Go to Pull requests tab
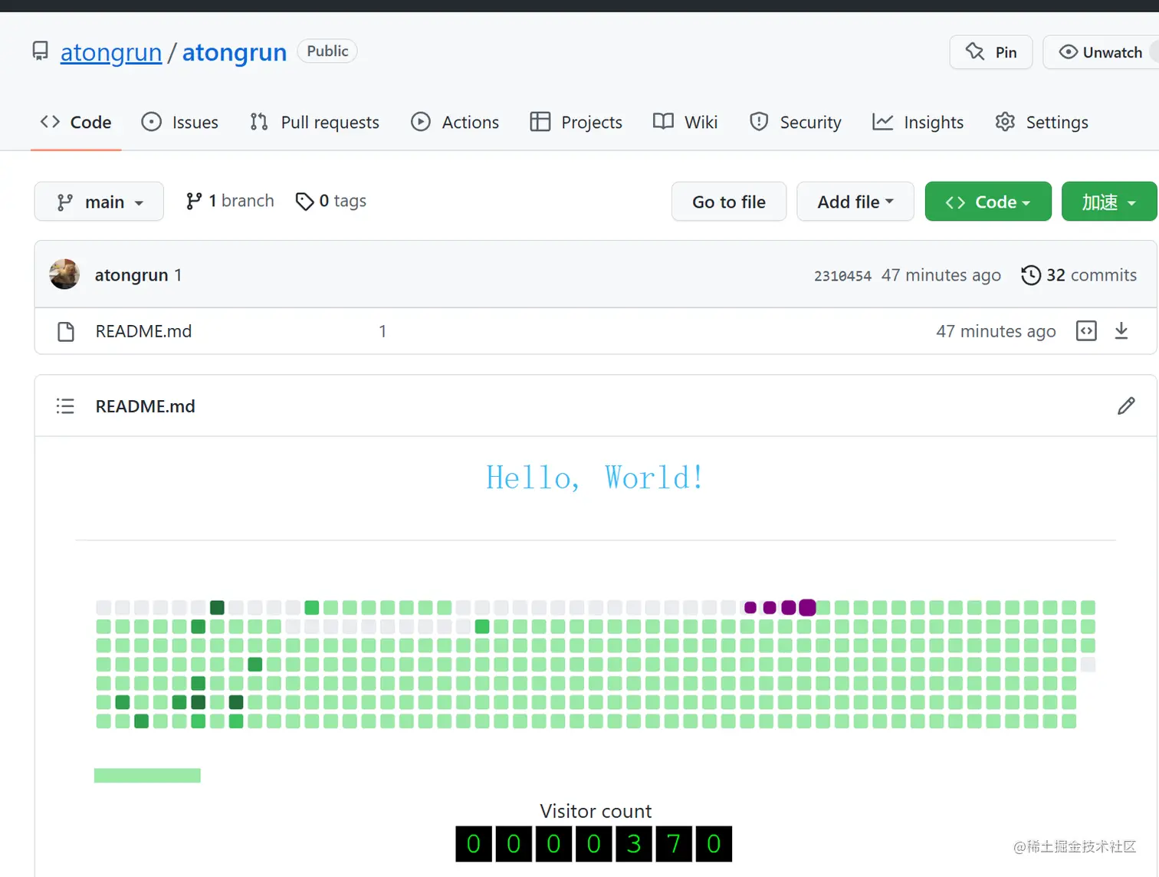This screenshot has width=1159, height=877. (x=314, y=122)
